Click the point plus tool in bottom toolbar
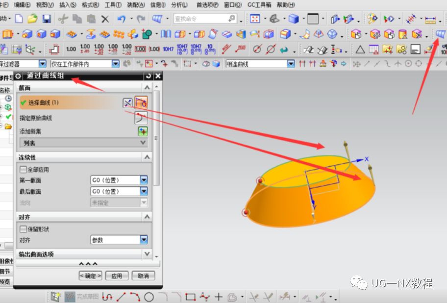This screenshot has width=447, height=303. pyautogui.click(x=219, y=297)
